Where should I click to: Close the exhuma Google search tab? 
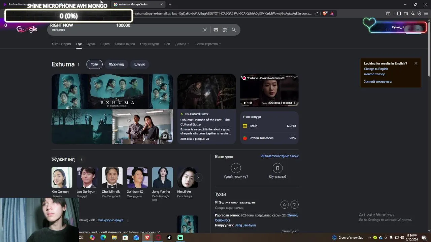[x=162, y=4]
